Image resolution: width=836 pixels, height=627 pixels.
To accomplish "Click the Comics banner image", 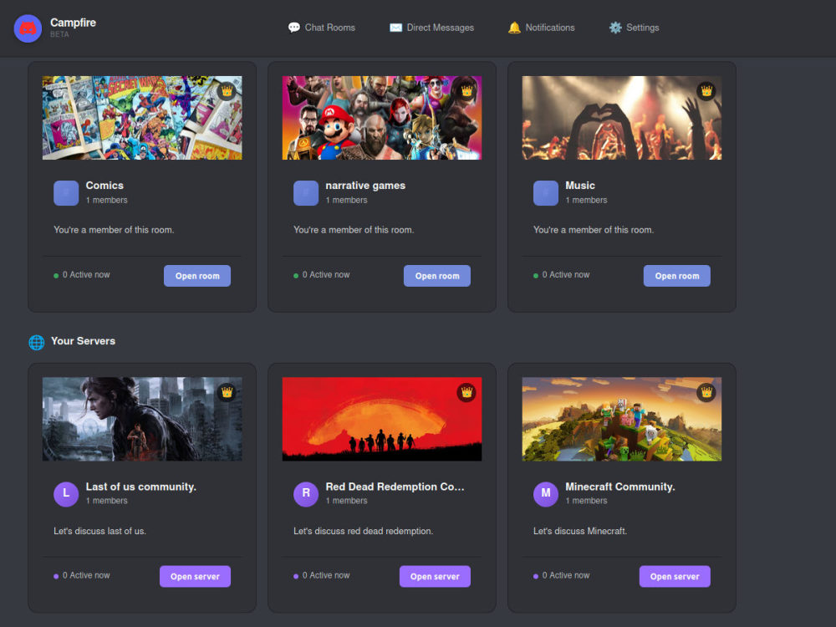I will point(142,118).
